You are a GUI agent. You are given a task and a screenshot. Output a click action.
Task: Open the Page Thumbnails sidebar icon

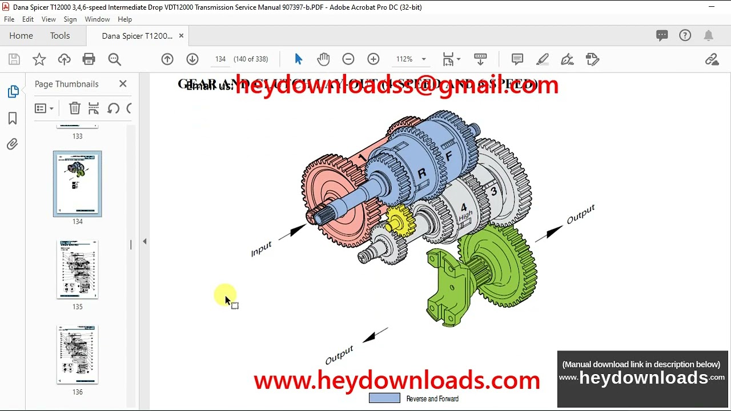(x=13, y=91)
